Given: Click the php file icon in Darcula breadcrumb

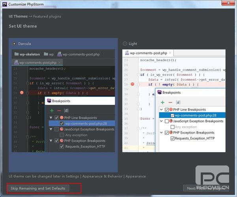Looking at the screenshot, I should pyautogui.click(x=60, y=54).
